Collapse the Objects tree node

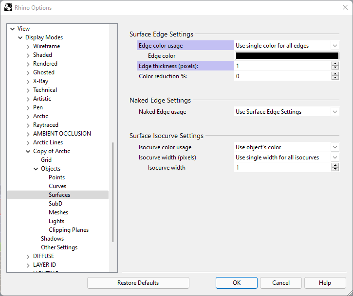pos(36,169)
